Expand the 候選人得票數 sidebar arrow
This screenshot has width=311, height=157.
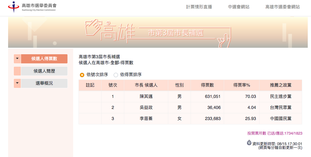coord(17,59)
